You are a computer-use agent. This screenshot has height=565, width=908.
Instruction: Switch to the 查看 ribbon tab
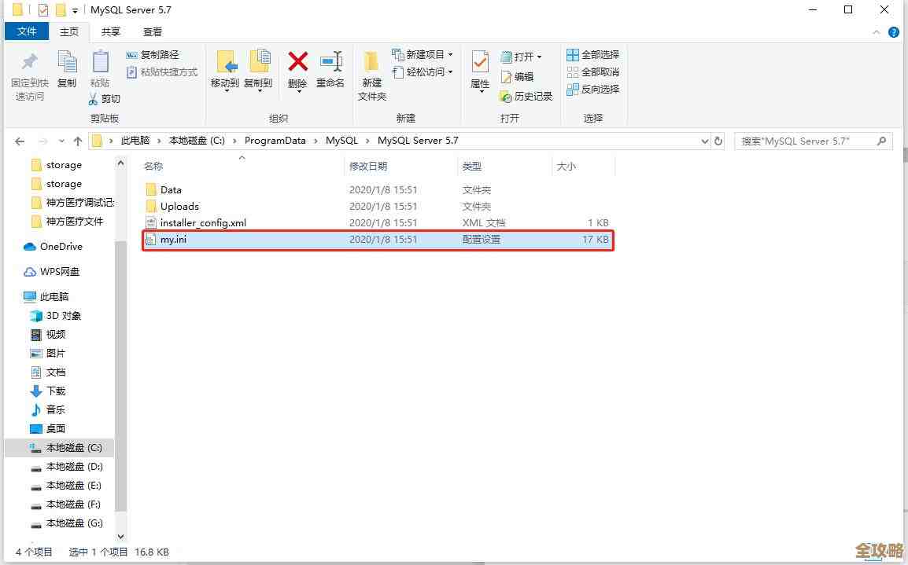[152, 31]
